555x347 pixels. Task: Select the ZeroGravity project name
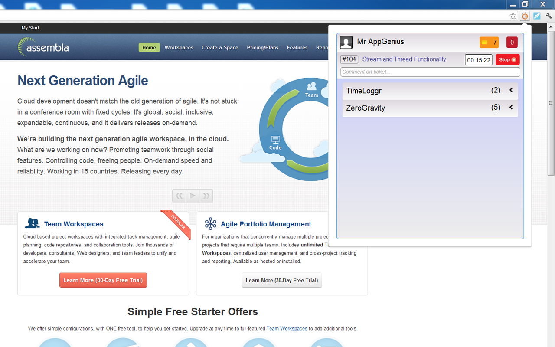[366, 108]
